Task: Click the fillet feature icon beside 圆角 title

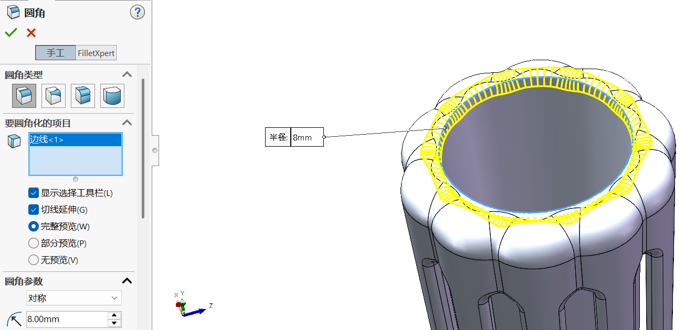Action: click(x=13, y=13)
